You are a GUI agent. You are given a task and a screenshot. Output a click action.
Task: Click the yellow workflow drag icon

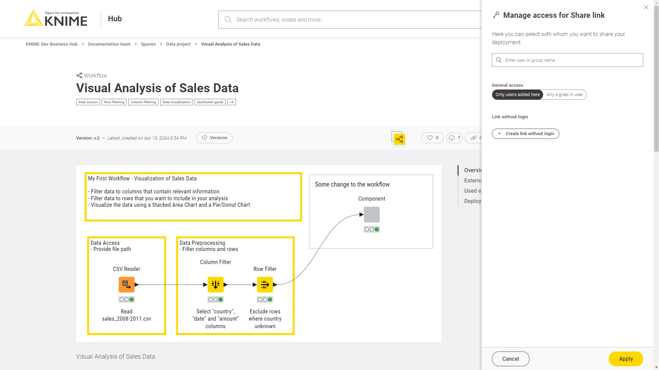coord(399,139)
